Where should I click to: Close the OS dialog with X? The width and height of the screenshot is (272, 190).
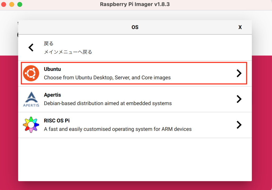pyautogui.click(x=240, y=27)
